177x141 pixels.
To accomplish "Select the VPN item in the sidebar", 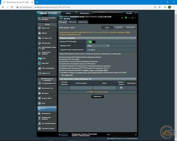I will click(47, 108).
